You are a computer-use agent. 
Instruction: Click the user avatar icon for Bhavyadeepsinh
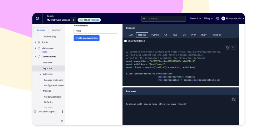pyautogui.click(x=223, y=19)
